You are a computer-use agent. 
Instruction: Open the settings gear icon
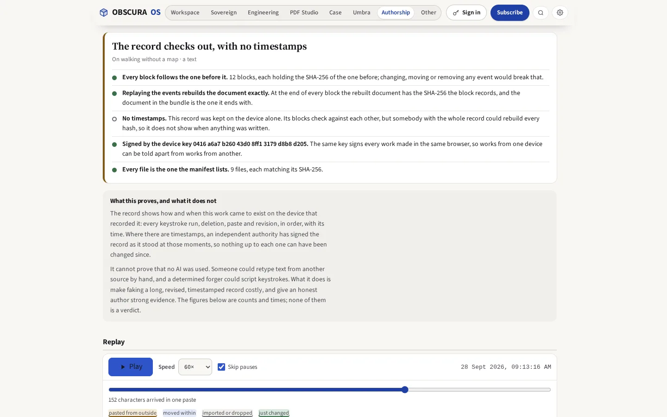click(560, 13)
